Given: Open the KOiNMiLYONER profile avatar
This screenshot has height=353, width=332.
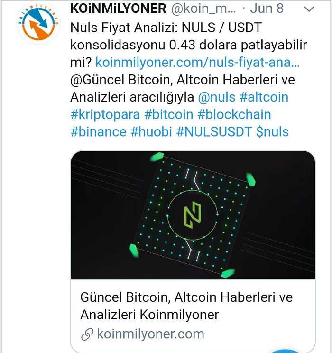Looking at the screenshot, I should click(x=38, y=23).
